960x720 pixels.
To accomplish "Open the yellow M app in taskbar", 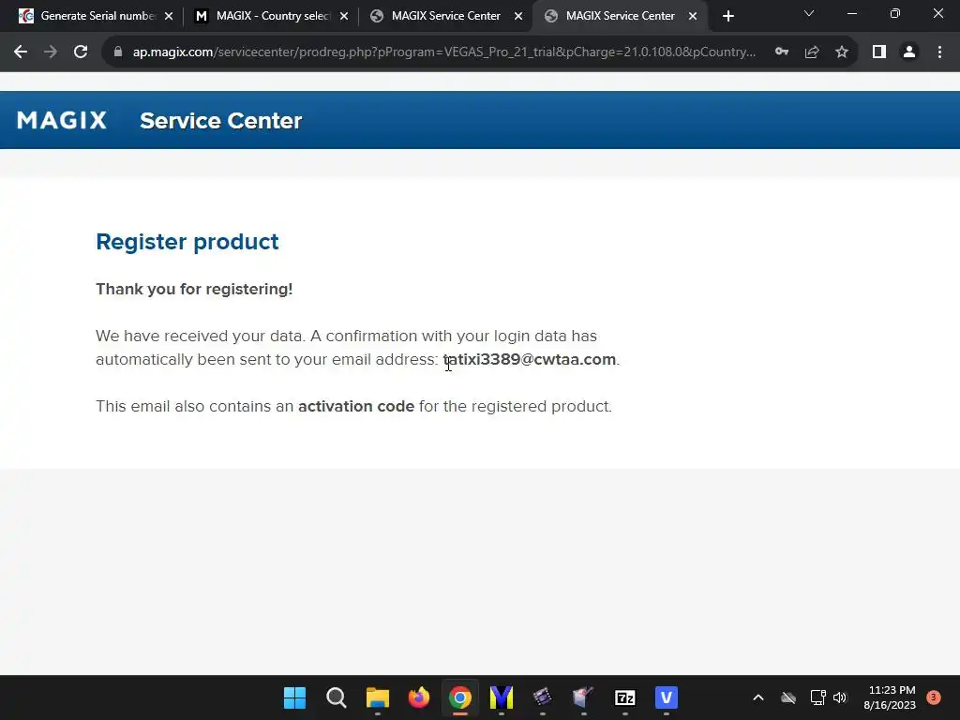I will click(502, 697).
